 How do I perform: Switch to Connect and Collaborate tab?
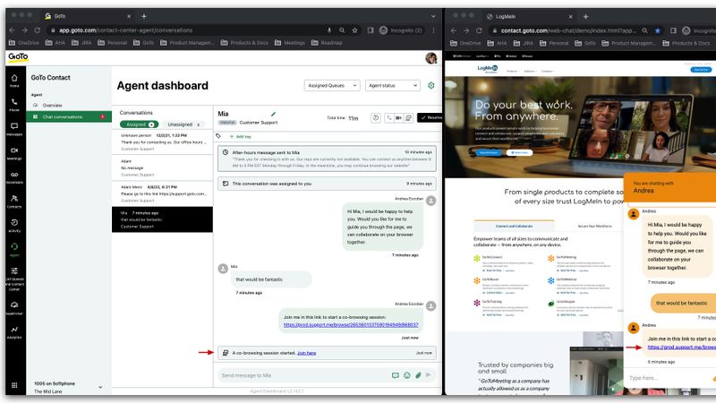pos(514,227)
